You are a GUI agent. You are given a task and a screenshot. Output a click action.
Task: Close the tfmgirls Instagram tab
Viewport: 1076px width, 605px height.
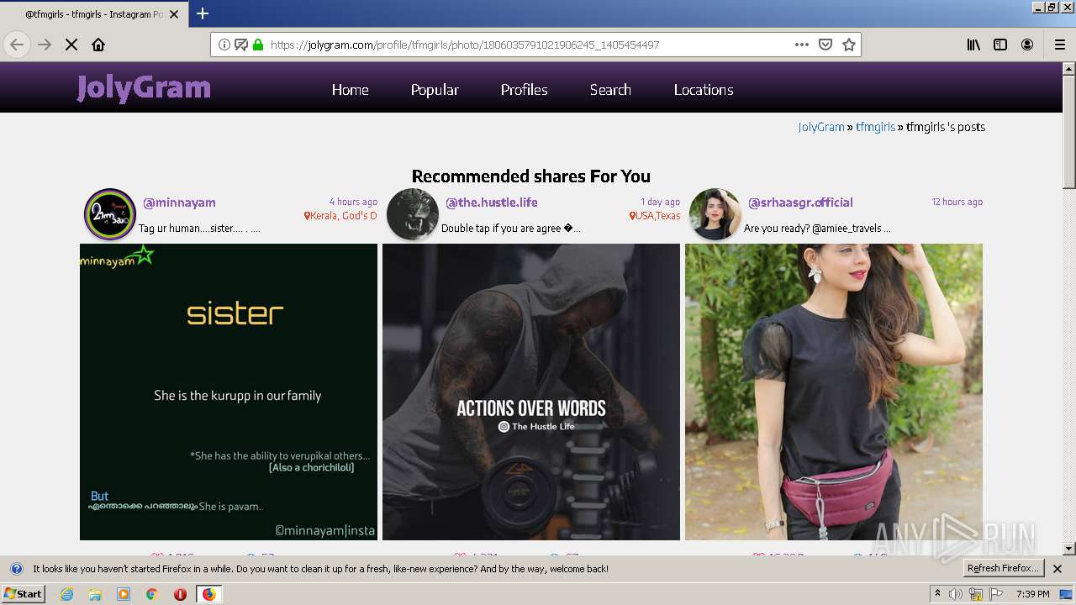174,14
